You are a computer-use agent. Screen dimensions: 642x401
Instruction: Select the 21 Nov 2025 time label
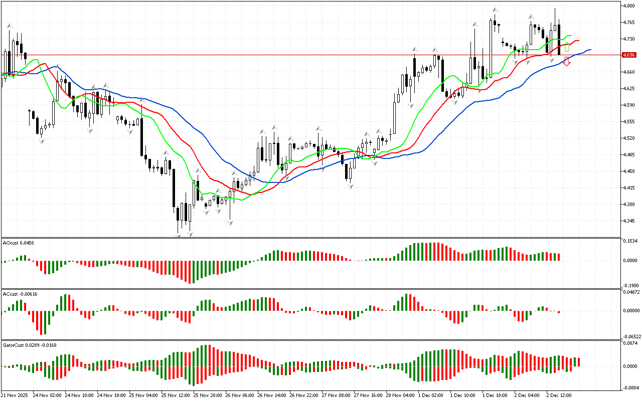[x=16, y=395]
